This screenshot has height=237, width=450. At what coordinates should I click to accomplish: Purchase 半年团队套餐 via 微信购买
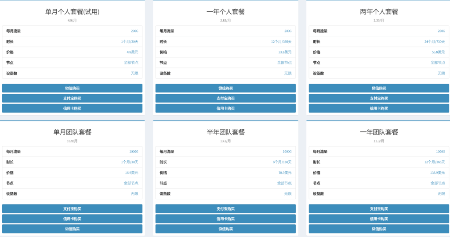tap(225, 229)
